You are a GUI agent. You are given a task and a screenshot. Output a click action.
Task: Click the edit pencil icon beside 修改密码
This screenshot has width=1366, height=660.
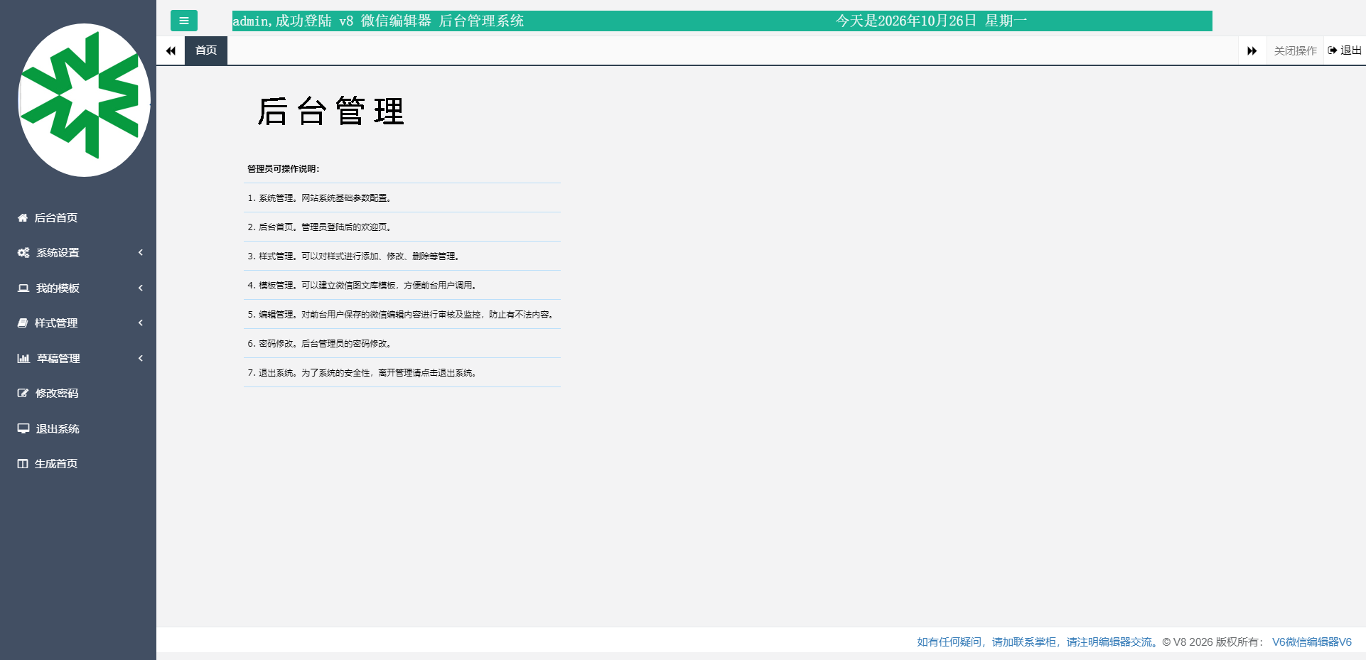point(23,394)
